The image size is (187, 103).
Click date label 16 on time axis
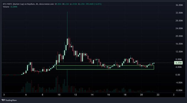[108, 95]
